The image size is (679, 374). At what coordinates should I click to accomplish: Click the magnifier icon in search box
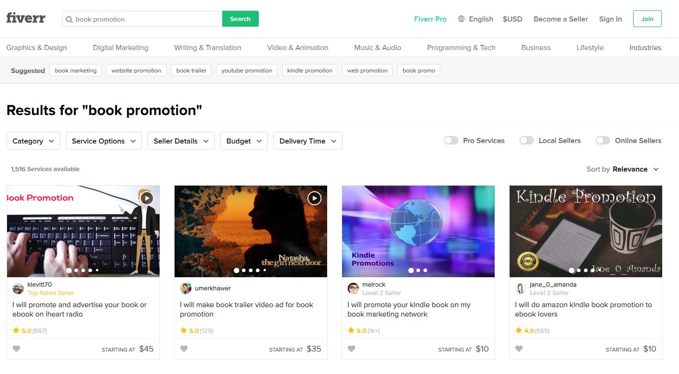[x=69, y=19]
